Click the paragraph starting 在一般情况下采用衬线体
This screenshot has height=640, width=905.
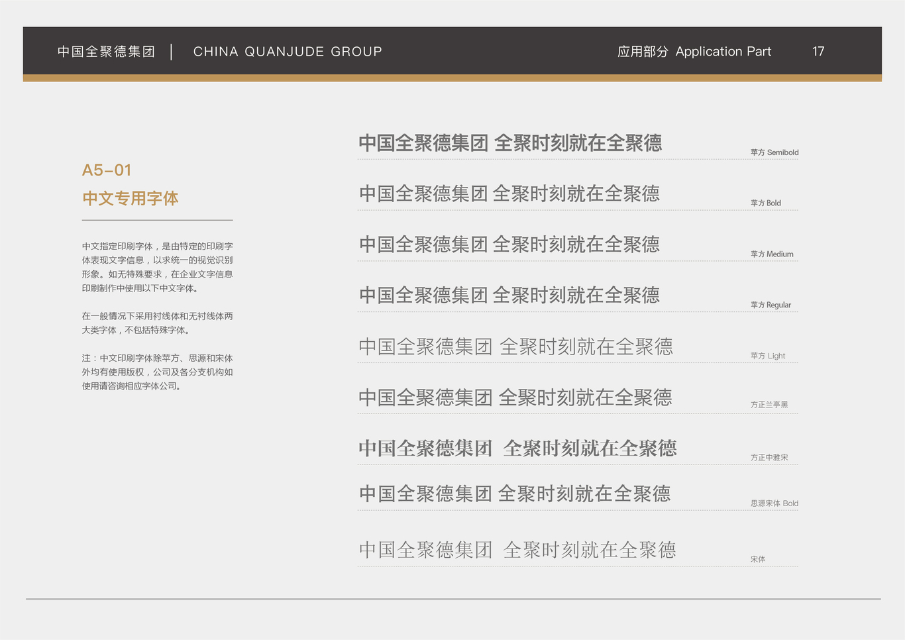158,323
